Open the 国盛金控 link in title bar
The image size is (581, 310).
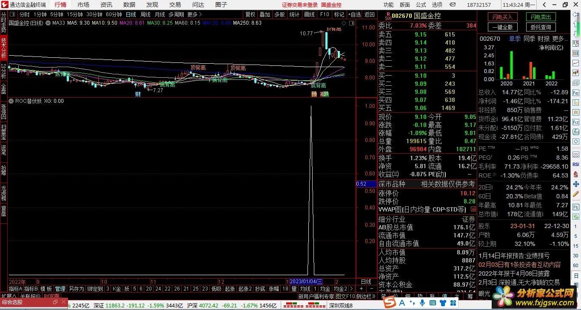click(331, 5)
